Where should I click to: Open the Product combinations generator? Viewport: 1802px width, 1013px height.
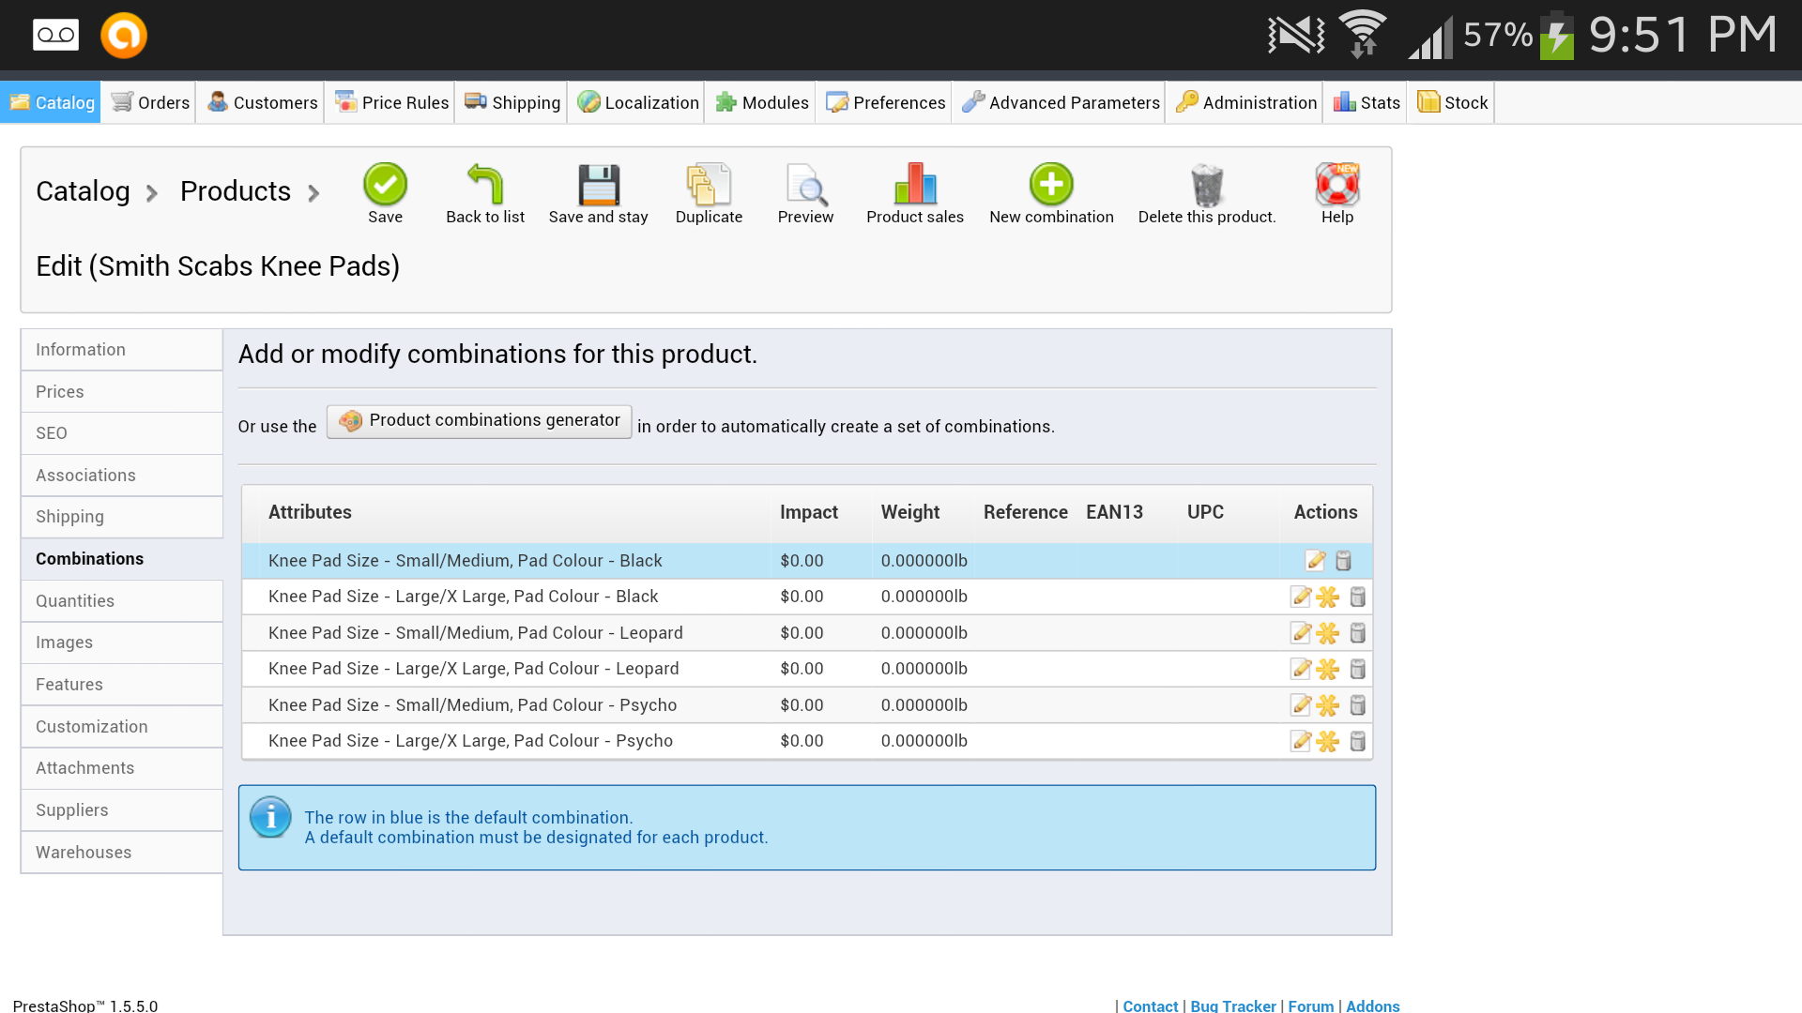click(x=480, y=421)
